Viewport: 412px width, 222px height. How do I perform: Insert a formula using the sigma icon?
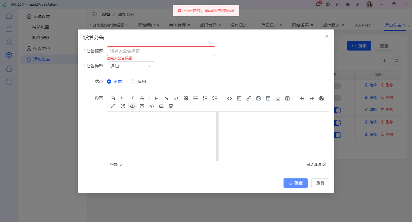tap(287, 98)
